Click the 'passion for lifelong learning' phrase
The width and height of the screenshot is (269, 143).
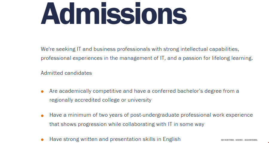tap(218, 58)
